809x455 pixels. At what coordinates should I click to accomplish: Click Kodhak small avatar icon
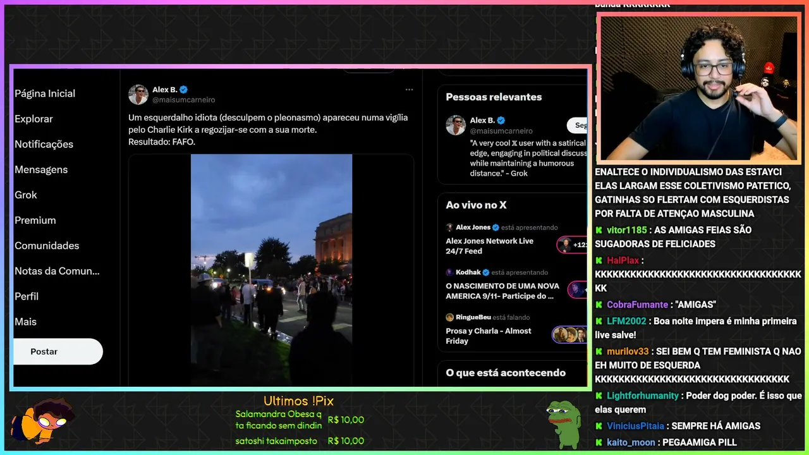point(450,272)
